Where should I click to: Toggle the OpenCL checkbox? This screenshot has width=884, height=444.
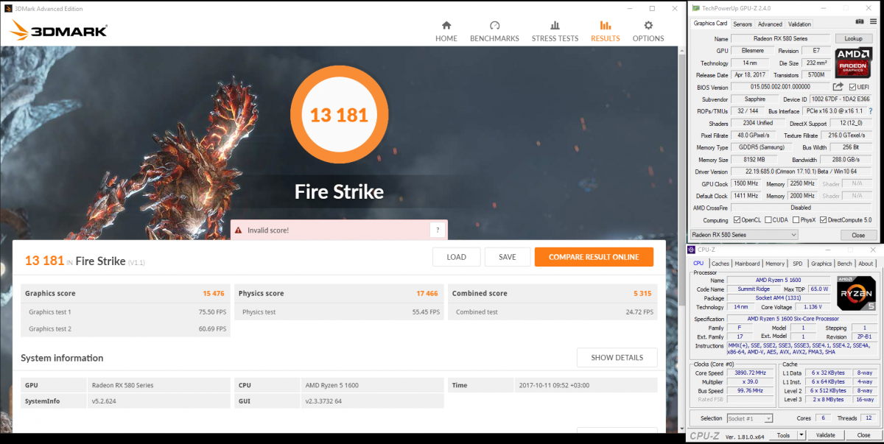coord(737,219)
